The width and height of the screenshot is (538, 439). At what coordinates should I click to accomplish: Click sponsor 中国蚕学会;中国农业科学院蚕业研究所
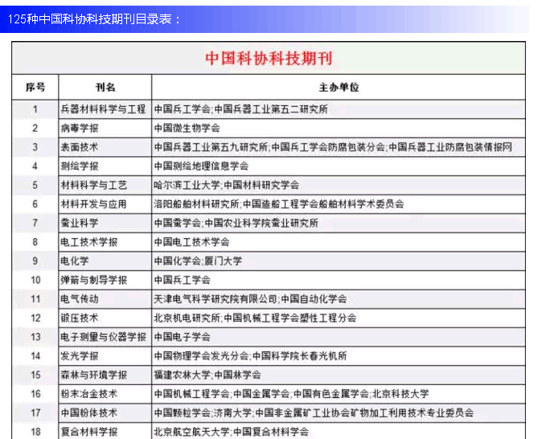236,224
